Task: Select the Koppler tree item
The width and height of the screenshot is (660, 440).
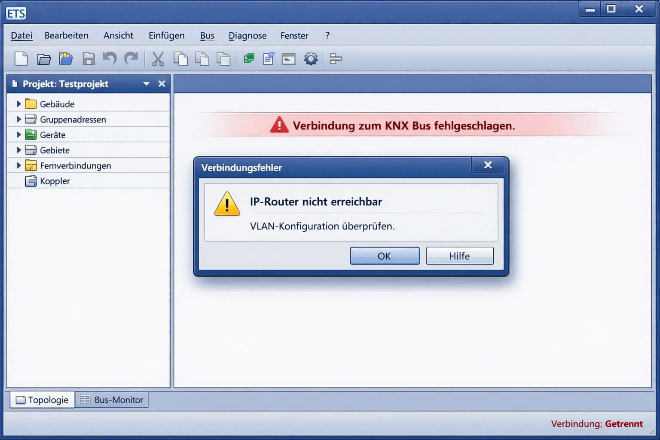Action: 55,181
